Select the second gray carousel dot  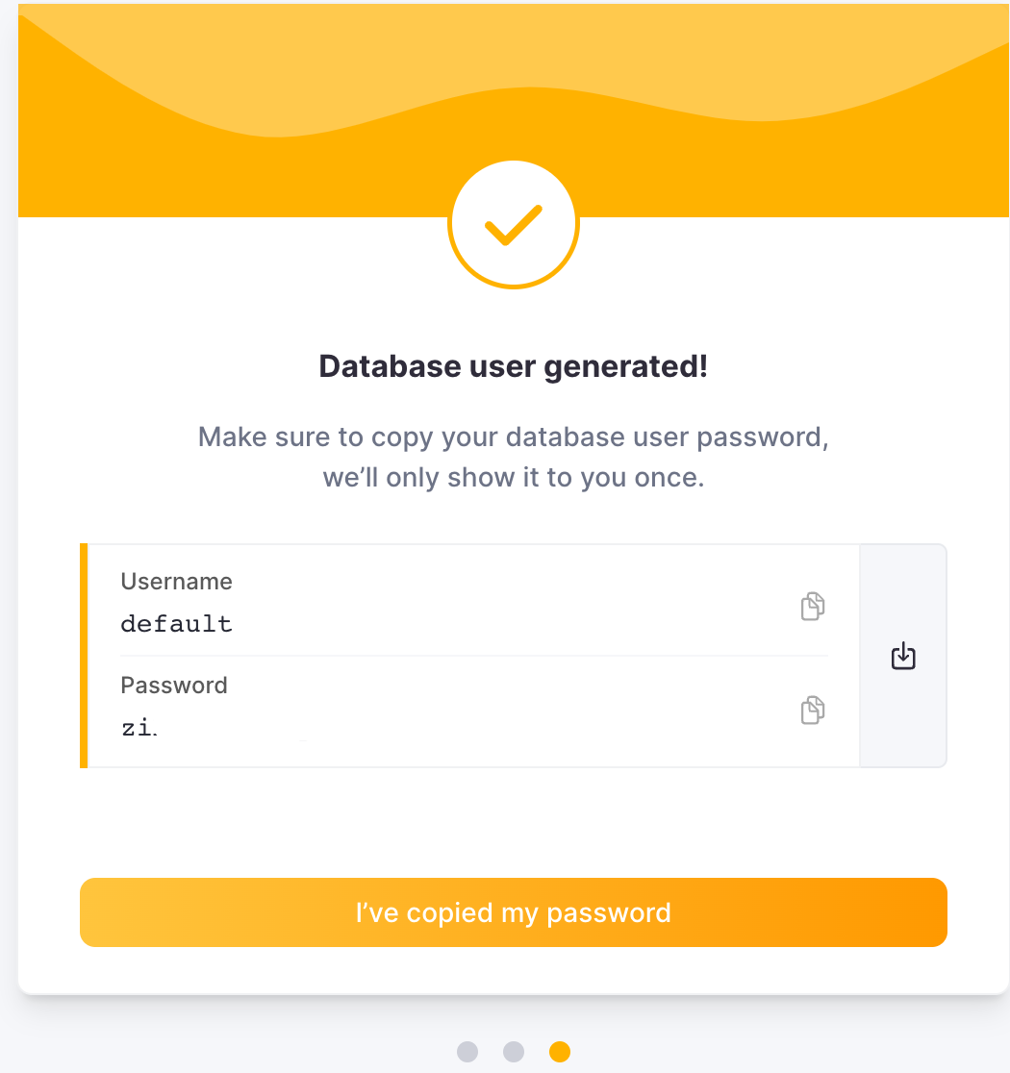[x=514, y=1052]
